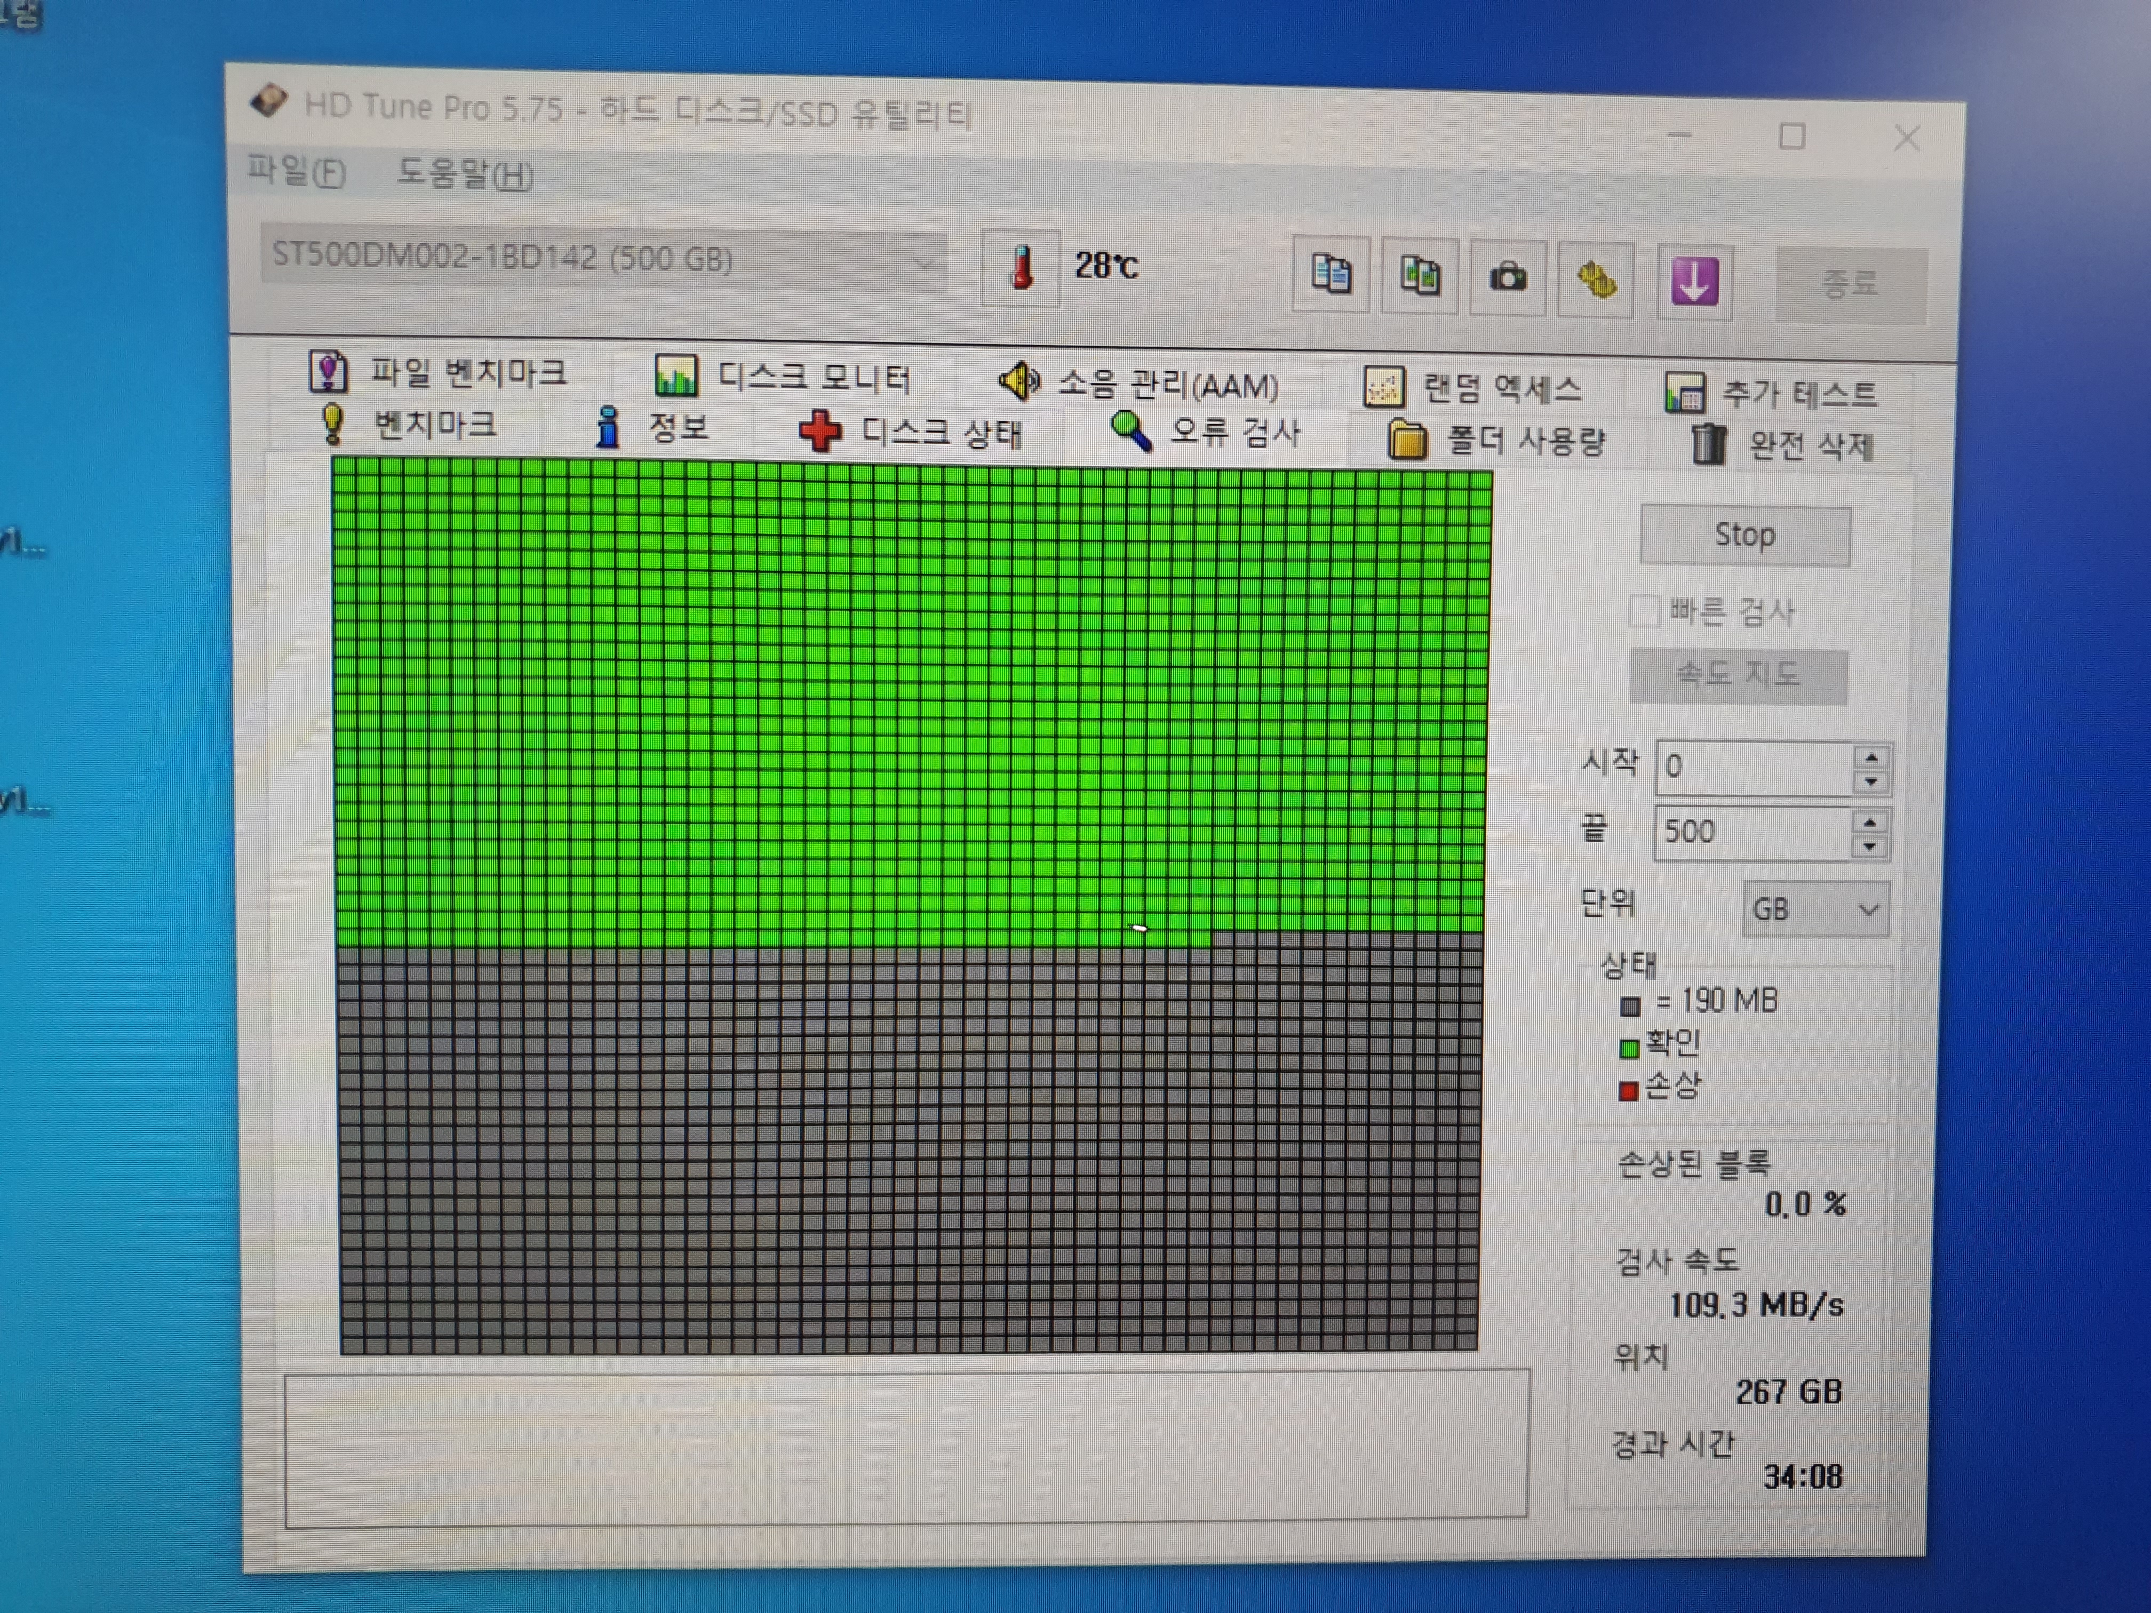Click the 속도 지도 button

pyautogui.click(x=1739, y=675)
